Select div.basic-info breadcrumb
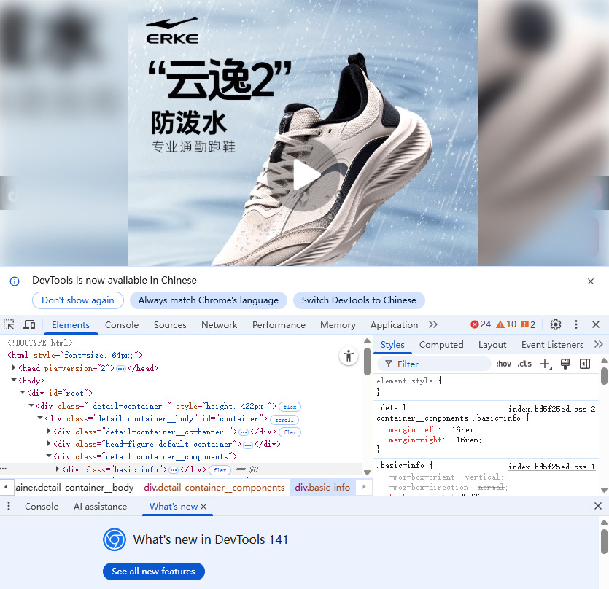The width and height of the screenshot is (609, 589). 322,487
